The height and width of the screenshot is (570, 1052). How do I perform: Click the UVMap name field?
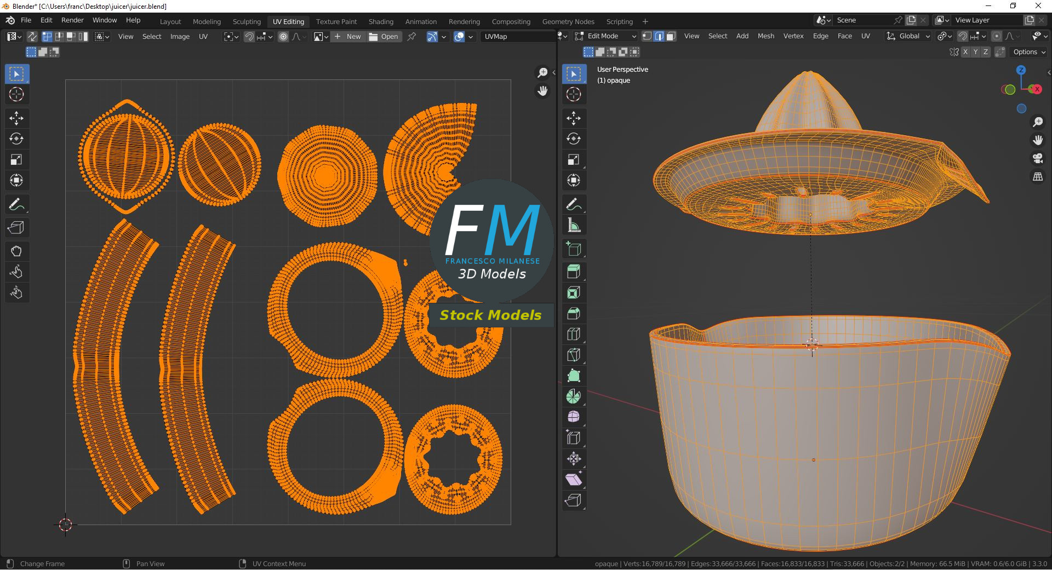pyautogui.click(x=517, y=37)
